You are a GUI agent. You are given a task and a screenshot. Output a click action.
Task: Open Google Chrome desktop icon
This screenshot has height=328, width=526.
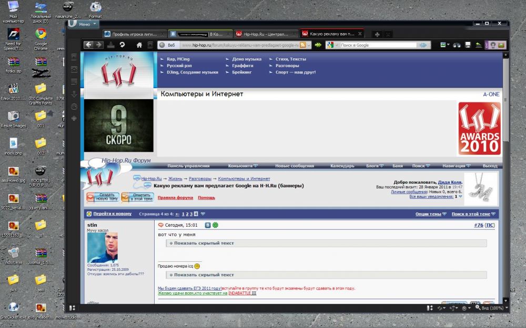point(41,39)
